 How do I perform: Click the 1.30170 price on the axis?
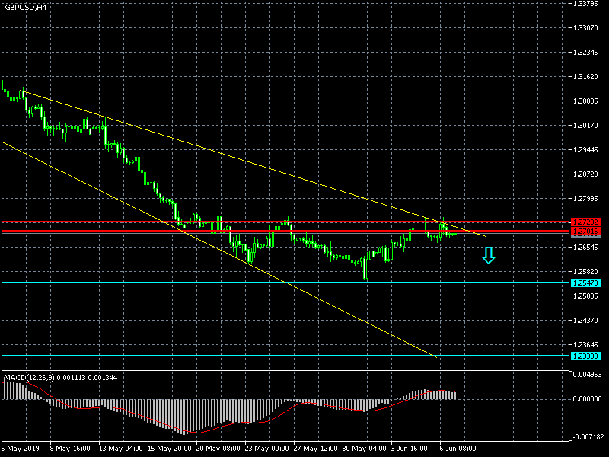pos(586,126)
